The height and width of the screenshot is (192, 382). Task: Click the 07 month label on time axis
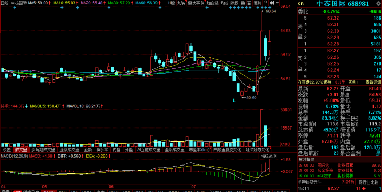pos(194,187)
